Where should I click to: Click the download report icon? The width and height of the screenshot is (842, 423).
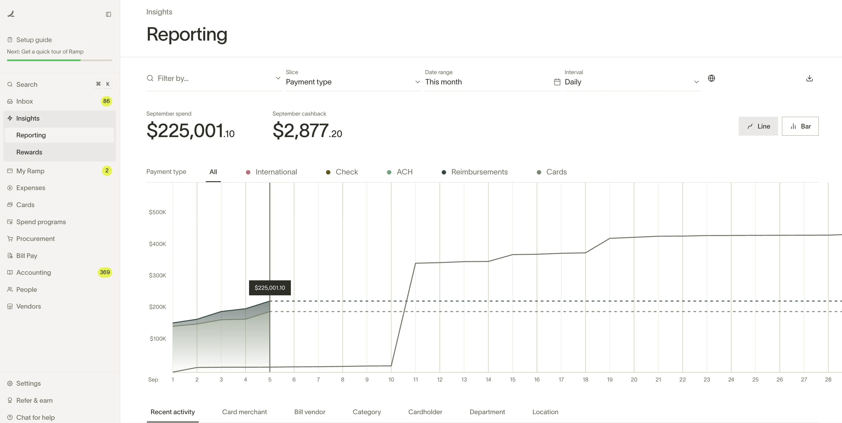(x=809, y=79)
